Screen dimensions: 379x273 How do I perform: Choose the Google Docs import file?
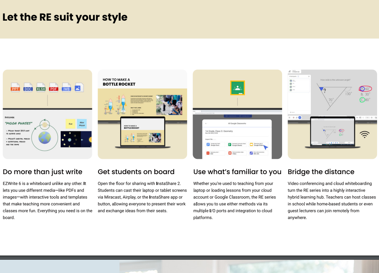coord(215,144)
